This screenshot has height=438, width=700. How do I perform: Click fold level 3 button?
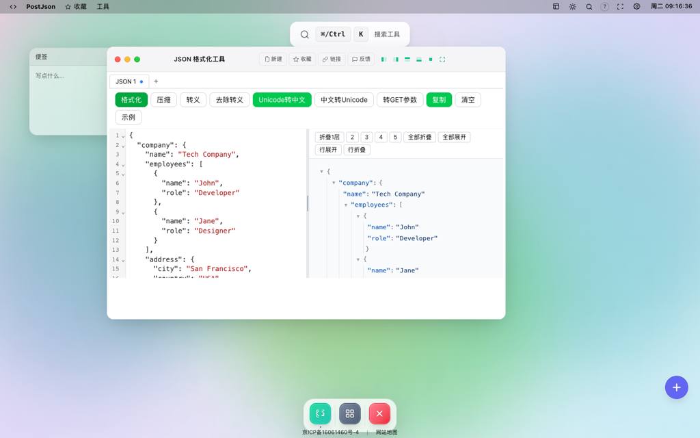[366, 137]
